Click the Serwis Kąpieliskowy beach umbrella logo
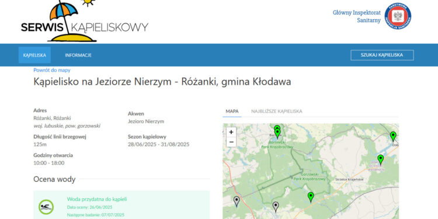Screen dimensions: 438x219 [x=84, y=21]
